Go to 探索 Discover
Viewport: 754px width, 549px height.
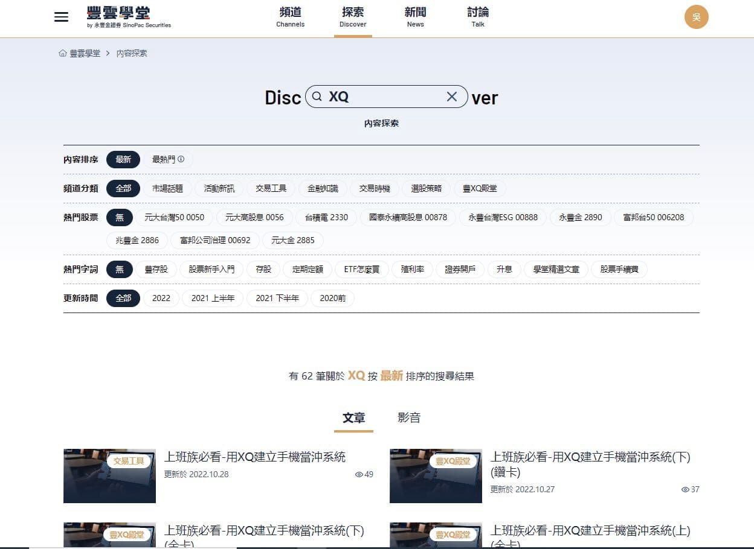point(353,17)
